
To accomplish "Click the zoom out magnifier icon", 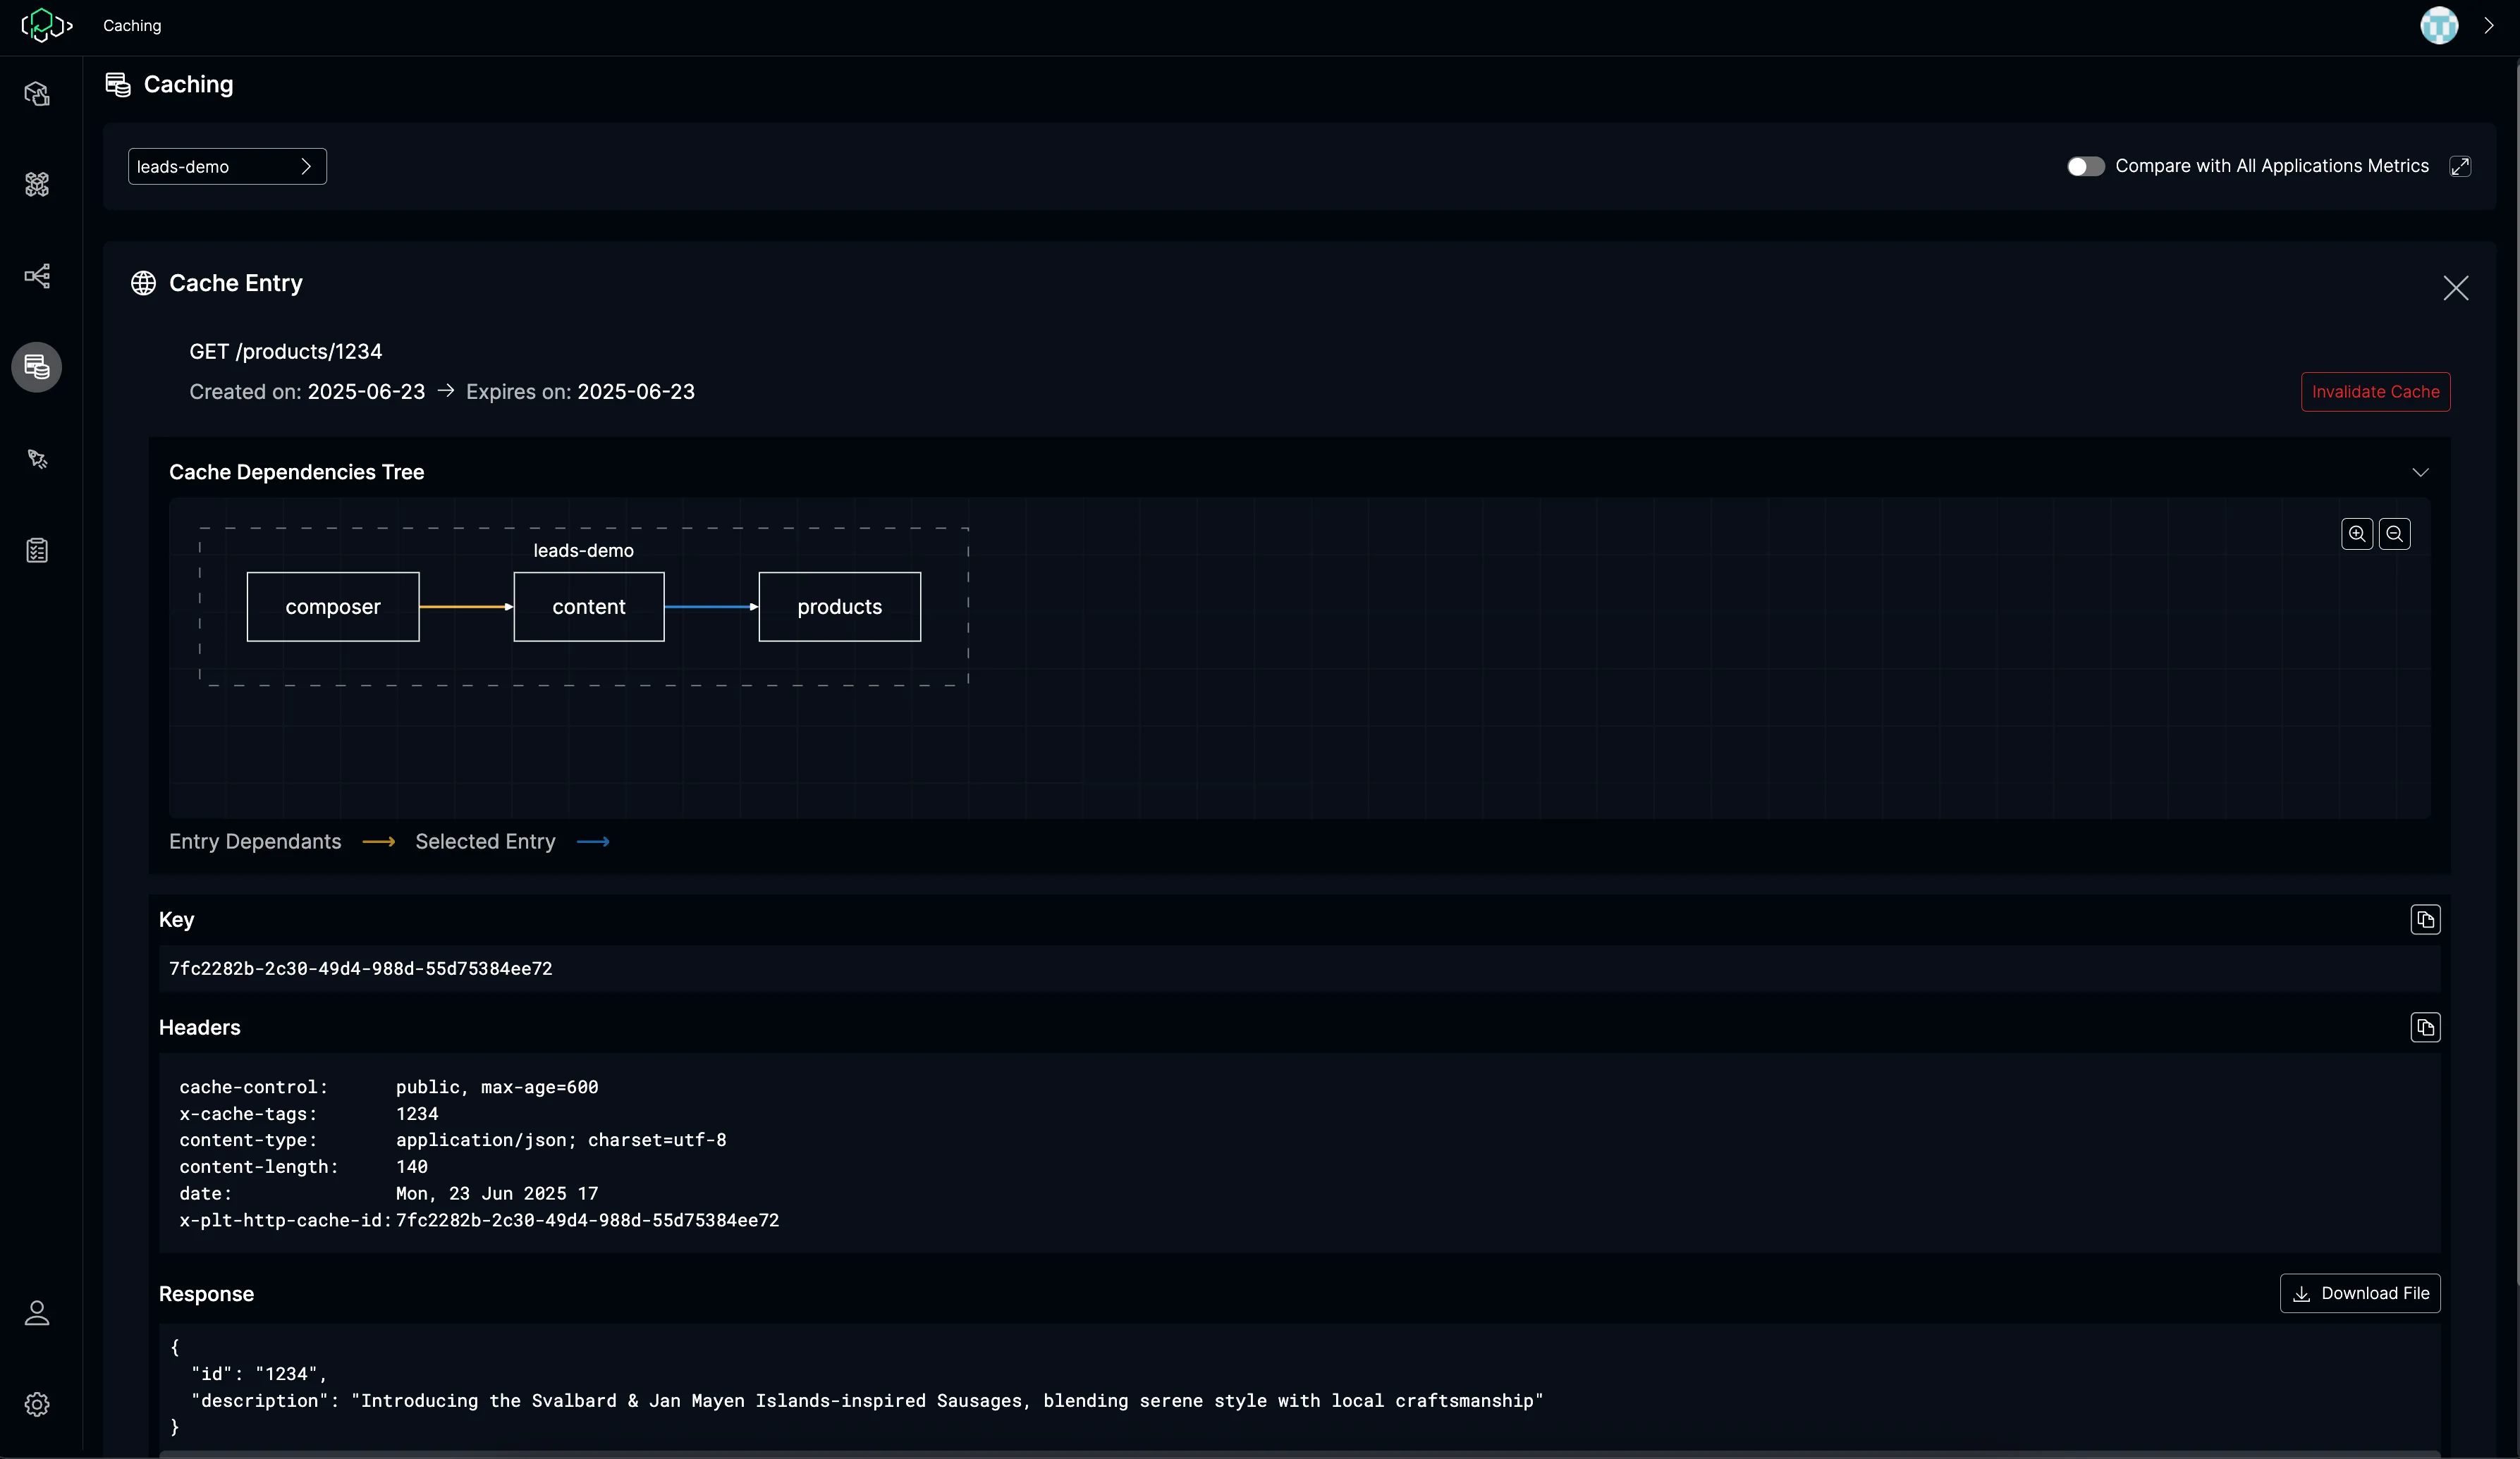I will [2394, 534].
